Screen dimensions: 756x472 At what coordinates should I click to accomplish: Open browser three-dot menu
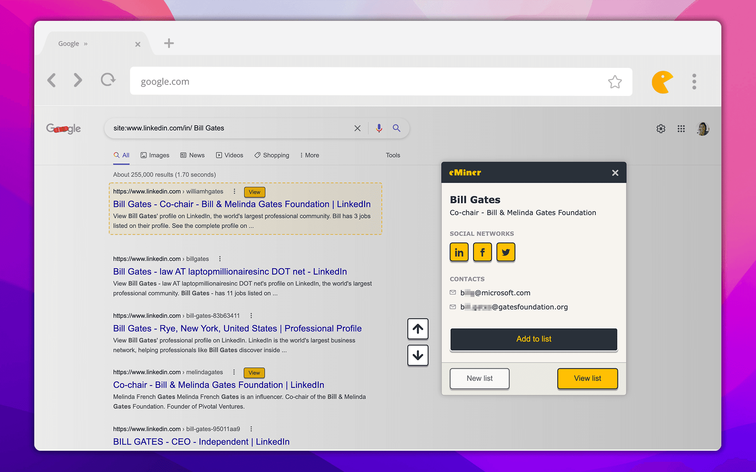coord(694,82)
